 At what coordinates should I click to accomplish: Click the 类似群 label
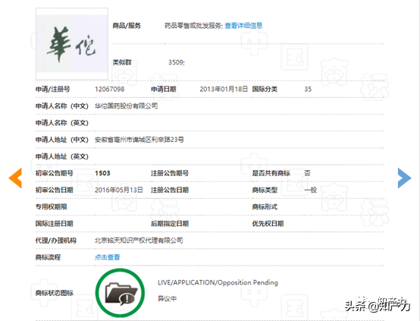122,62
